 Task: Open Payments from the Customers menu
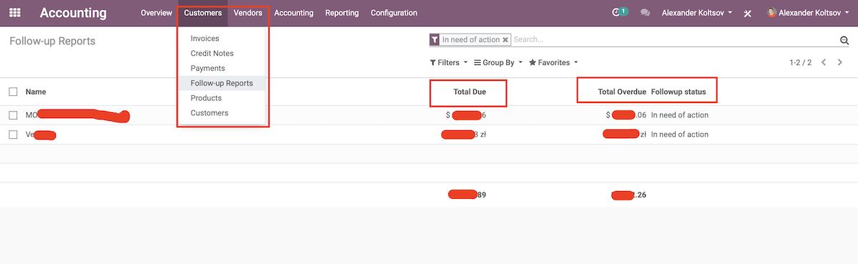207,69
